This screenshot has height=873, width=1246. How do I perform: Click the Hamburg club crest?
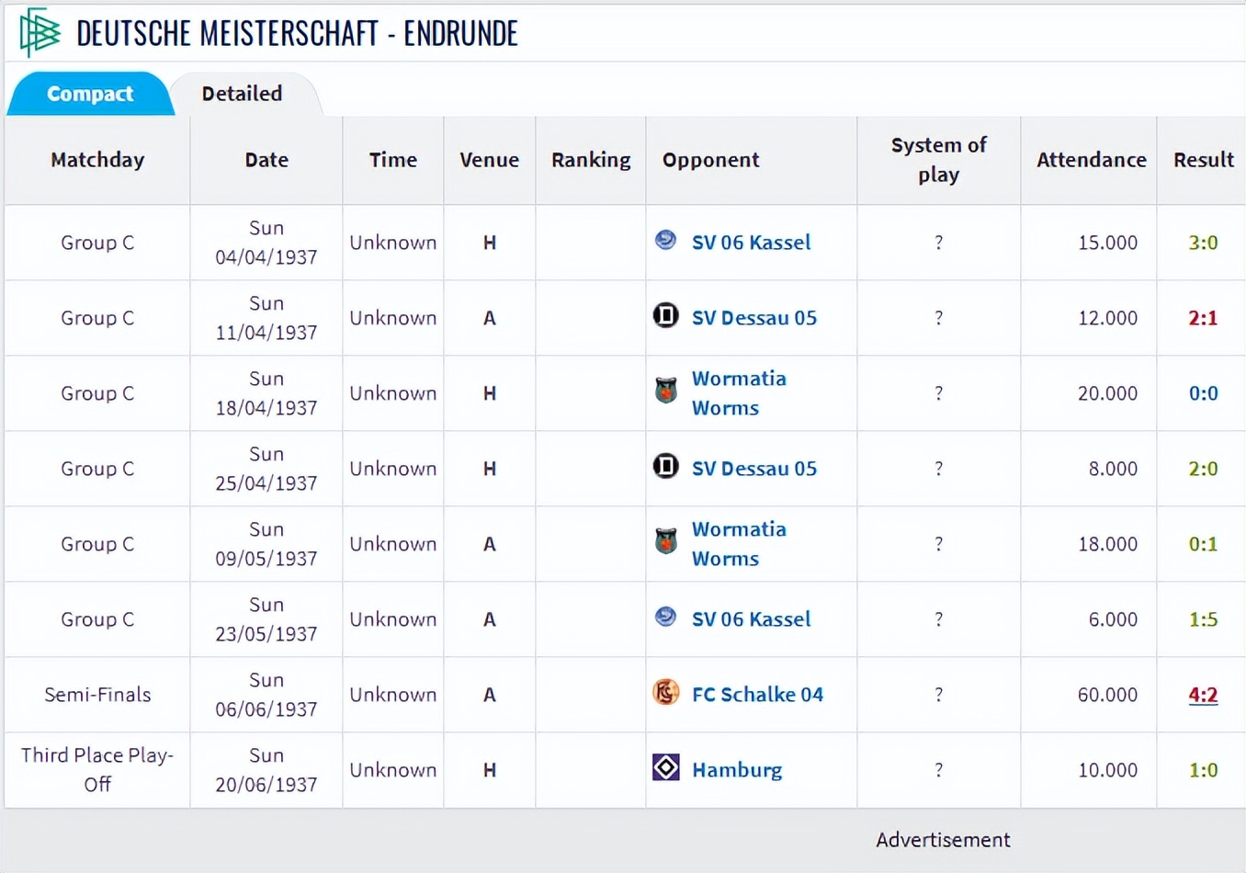coord(665,767)
